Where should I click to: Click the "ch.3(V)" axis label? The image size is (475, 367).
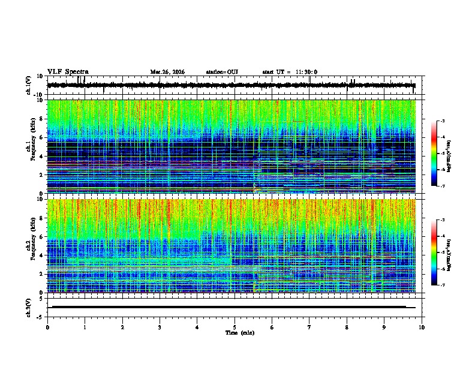(29, 308)
